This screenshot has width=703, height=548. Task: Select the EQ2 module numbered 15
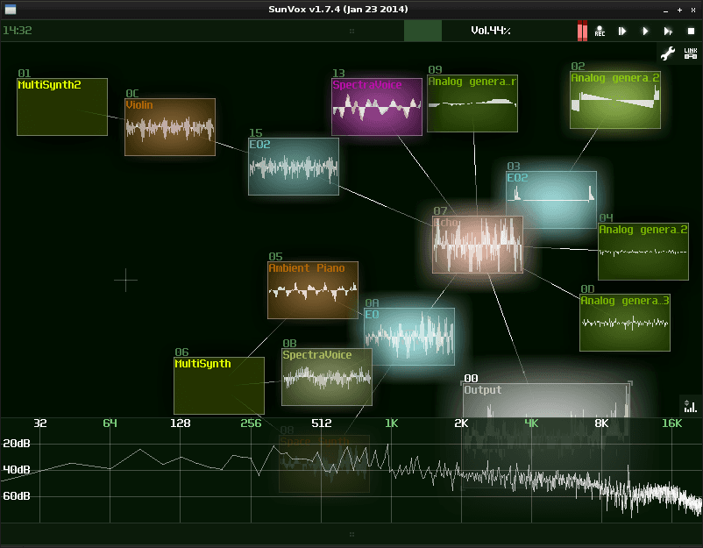tap(294, 167)
